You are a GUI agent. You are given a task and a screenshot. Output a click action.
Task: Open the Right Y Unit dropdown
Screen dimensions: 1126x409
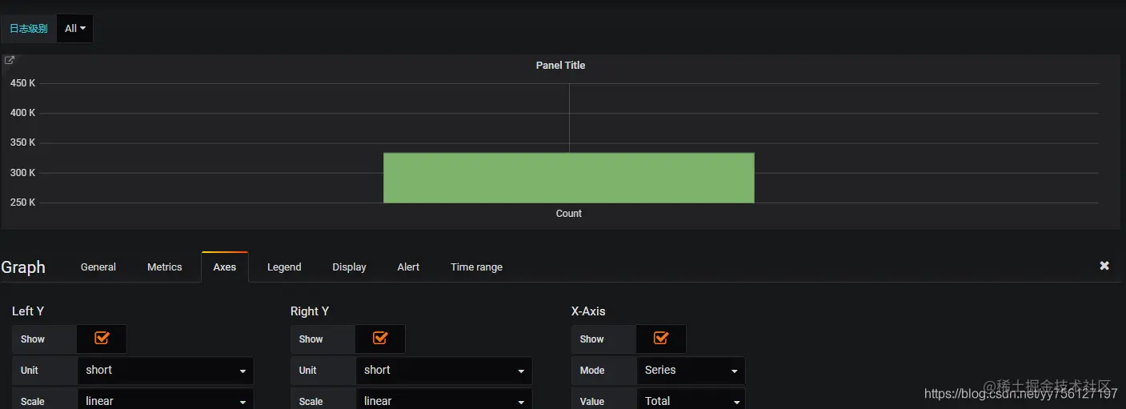[x=443, y=371]
